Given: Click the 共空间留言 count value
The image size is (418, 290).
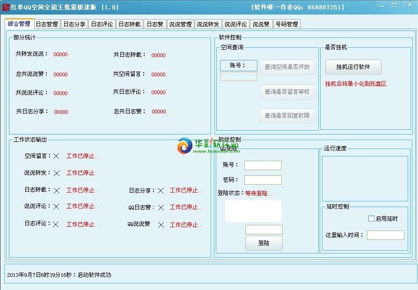Looking at the screenshot, I should coord(158,74).
